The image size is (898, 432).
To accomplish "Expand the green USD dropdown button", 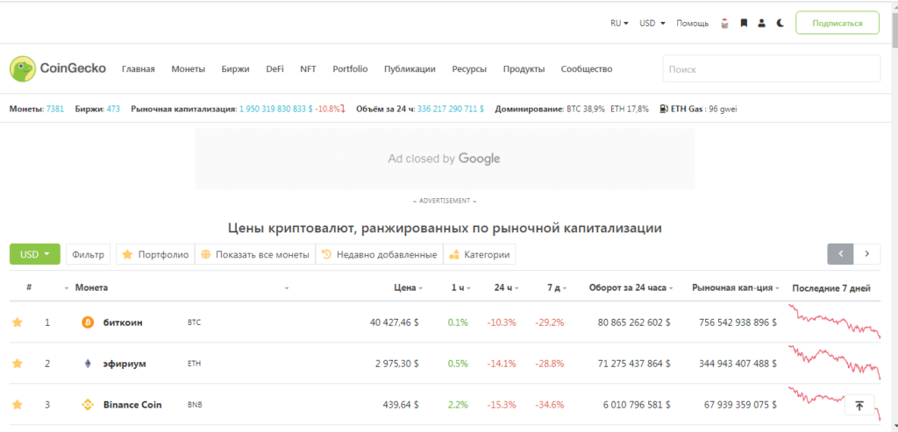I will coord(34,254).
